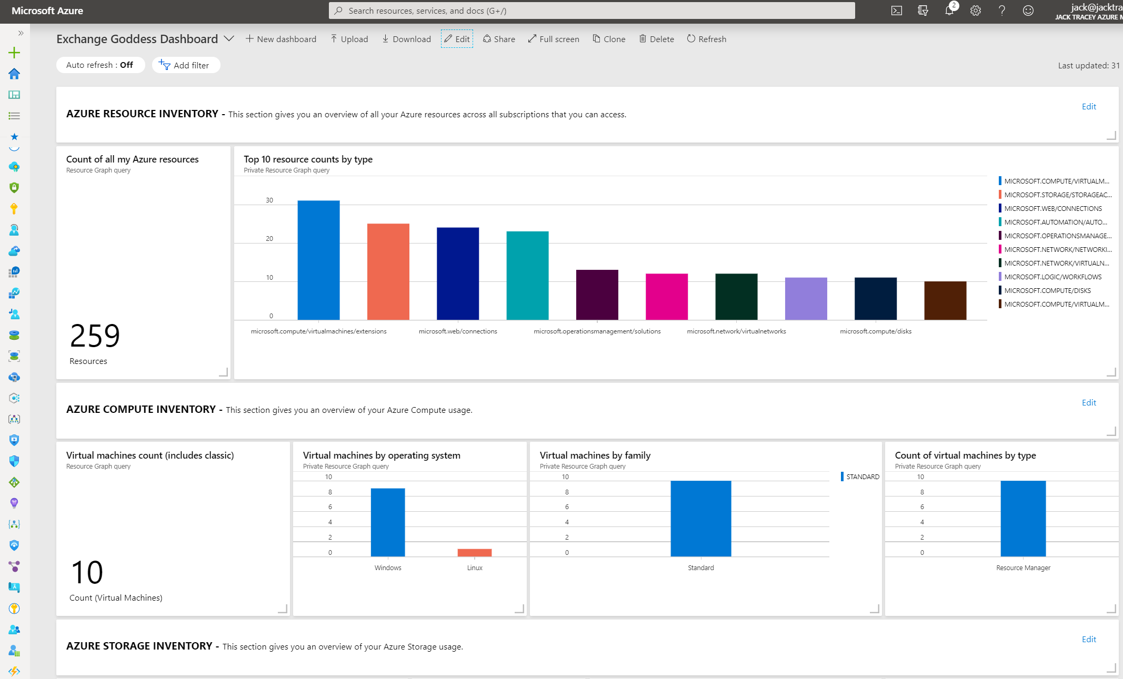Click the Edit button in top toolbar

pyautogui.click(x=457, y=38)
